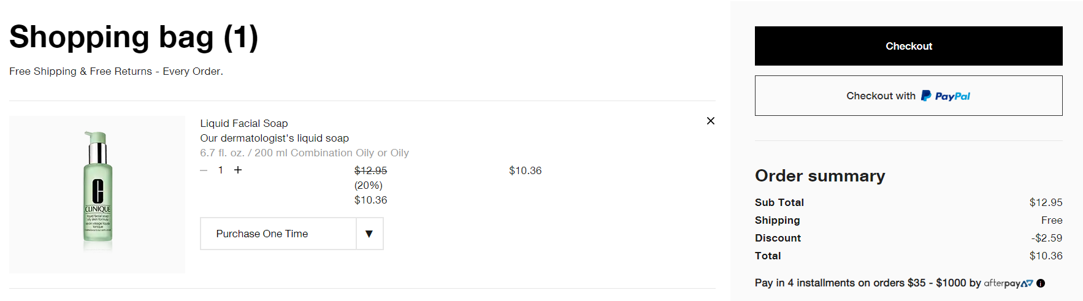Click the afterpay logo
This screenshot has height=301, width=1083.
pyautogui.click(x=1008, y=283)
